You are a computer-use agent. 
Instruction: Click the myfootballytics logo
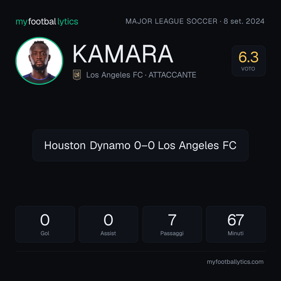[47, 22]
